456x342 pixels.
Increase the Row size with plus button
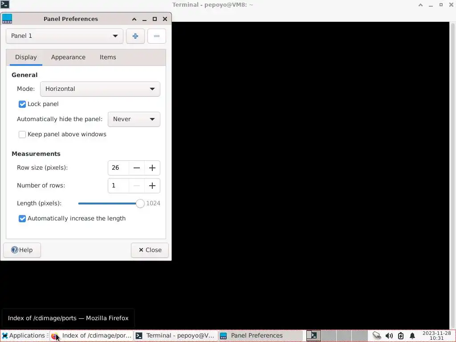pyautogui.click(x=152, y=168)
